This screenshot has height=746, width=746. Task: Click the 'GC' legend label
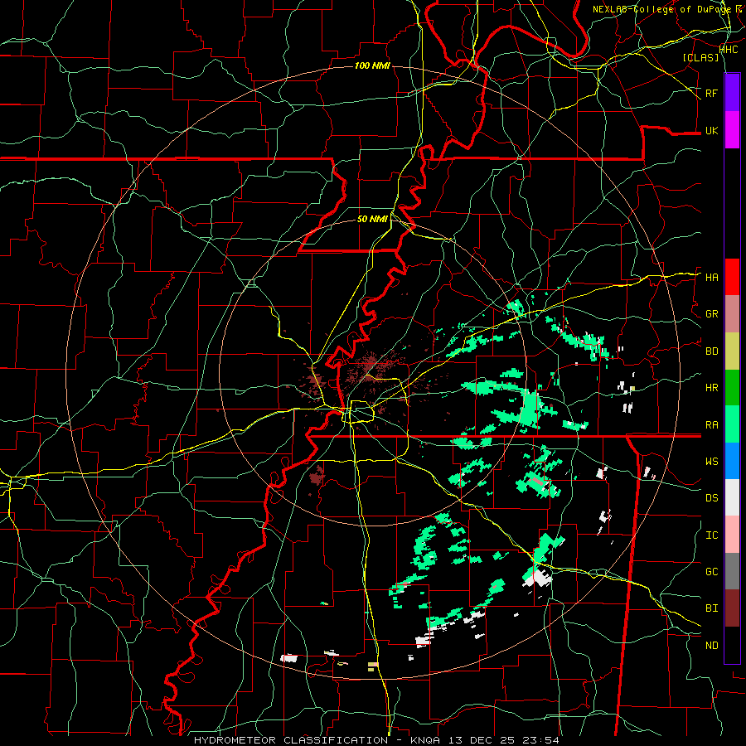click(711, 572)
